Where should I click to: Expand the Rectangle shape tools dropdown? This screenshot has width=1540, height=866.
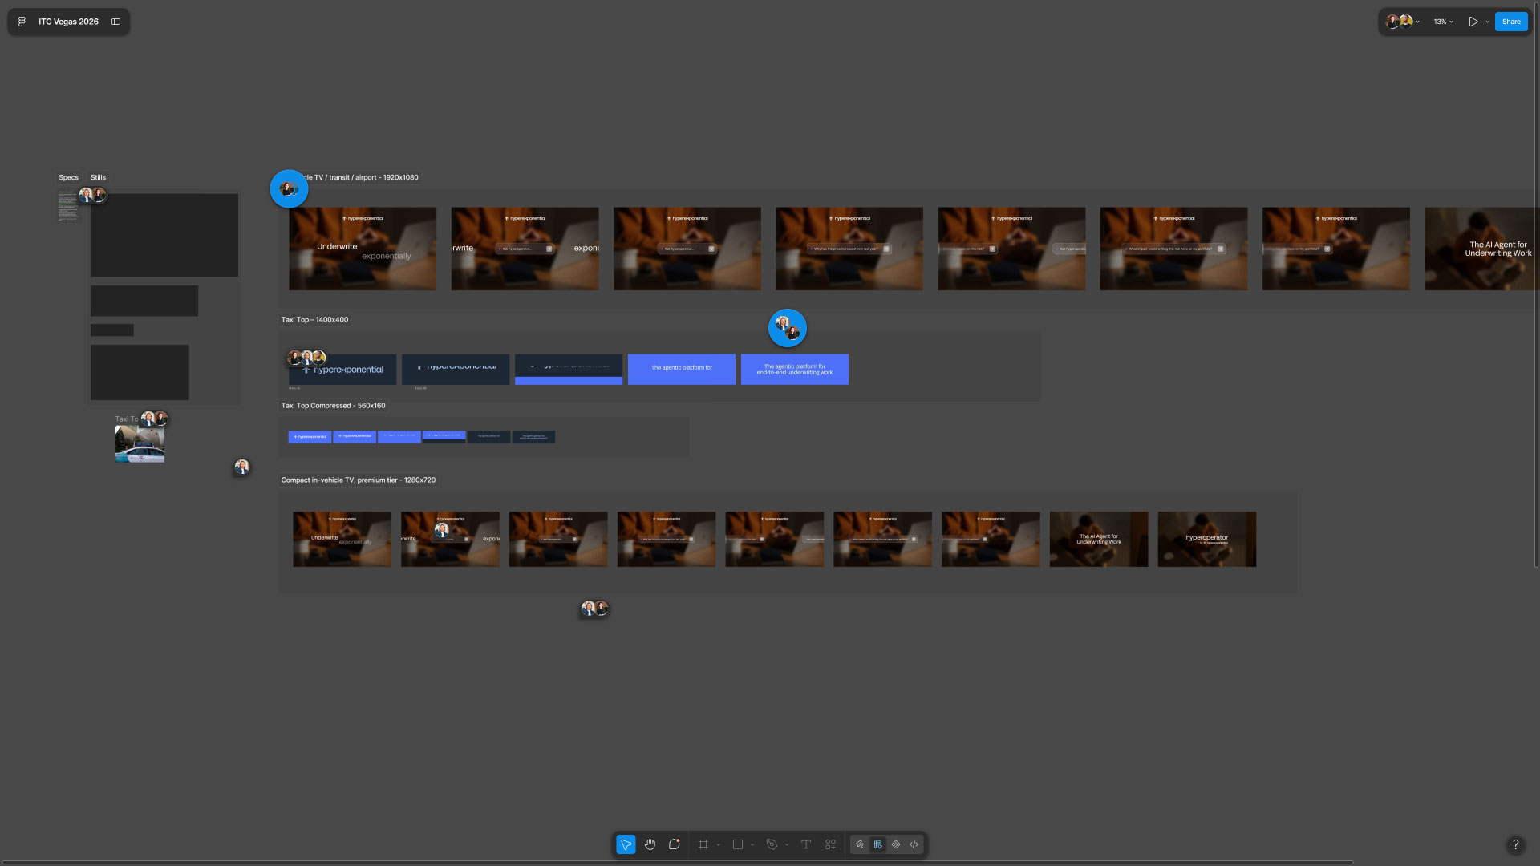752,844
